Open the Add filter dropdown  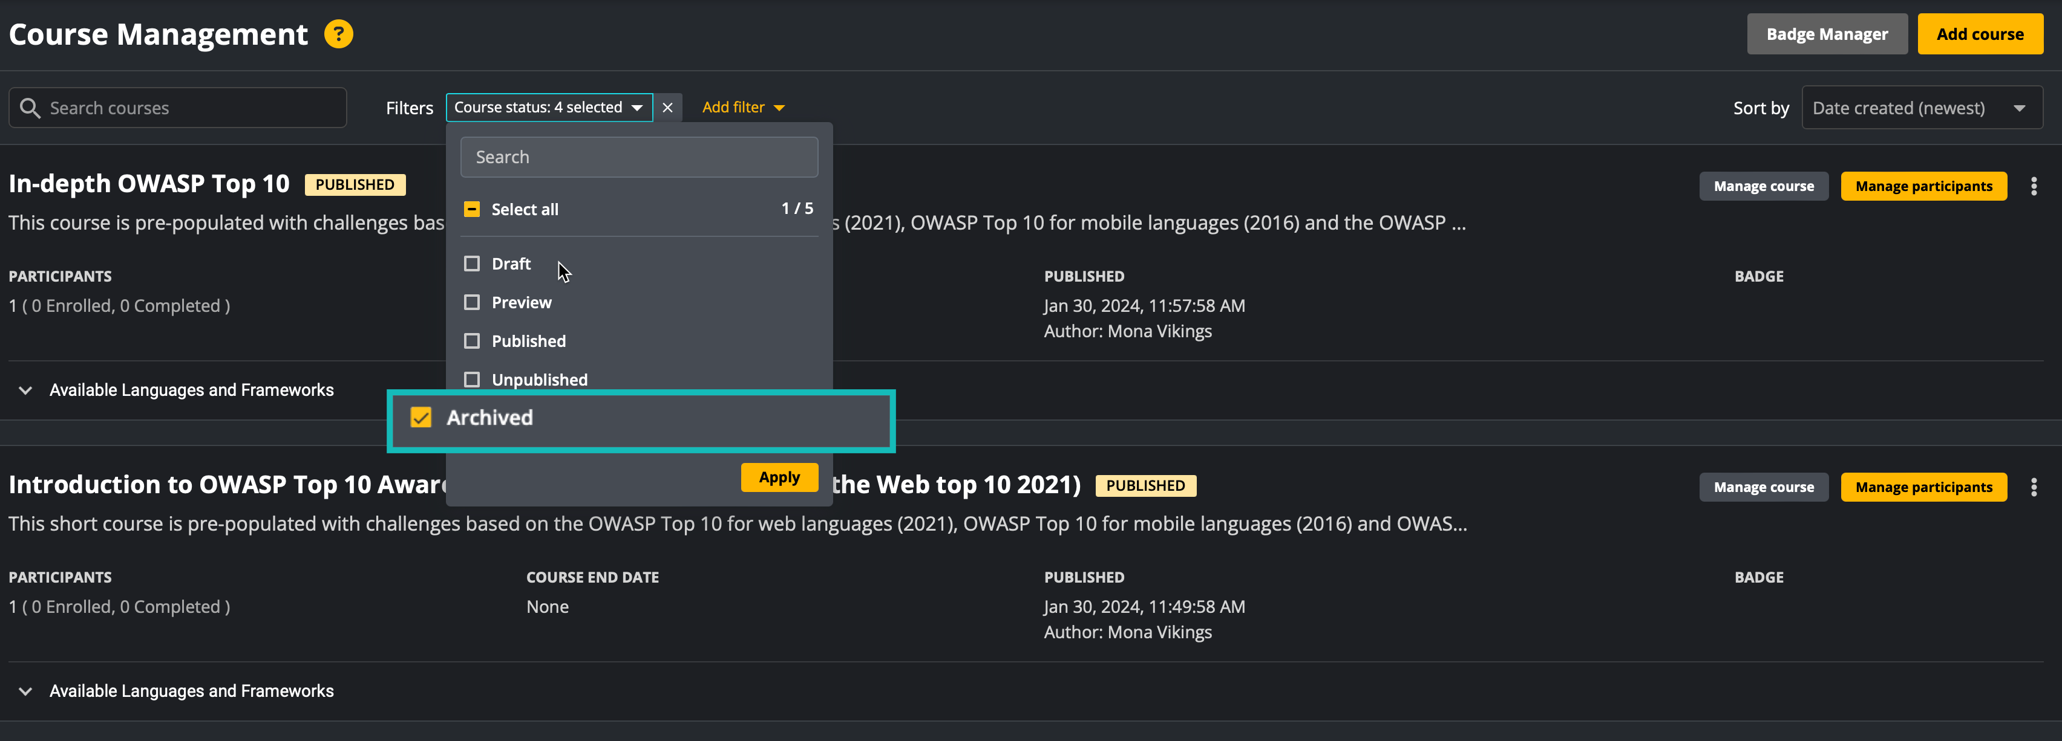(743, 107)
